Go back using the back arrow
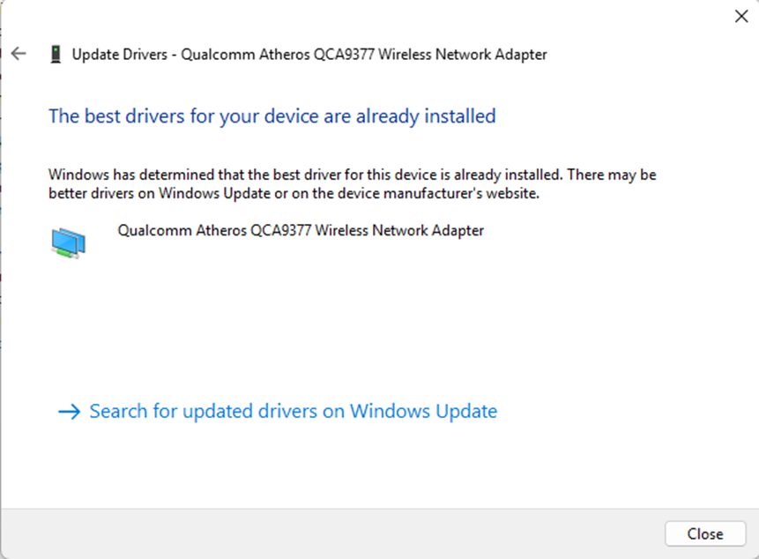The width and height of the screenshot is (759, 559). pyautogui.click(x=19, y=54)
